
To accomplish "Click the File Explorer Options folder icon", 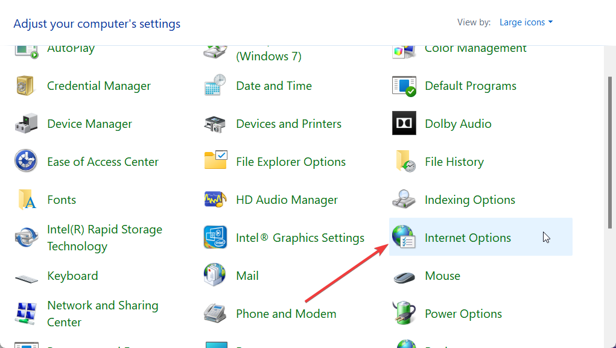I will click(x=215, y=160).
